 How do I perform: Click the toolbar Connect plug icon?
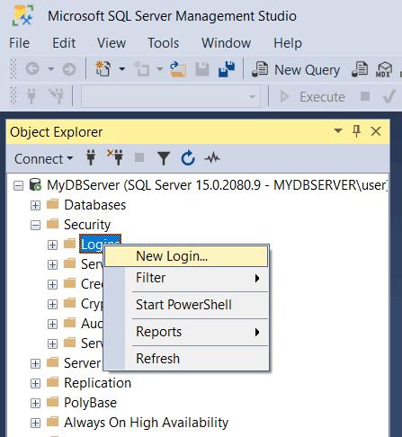tap(31, 96)
